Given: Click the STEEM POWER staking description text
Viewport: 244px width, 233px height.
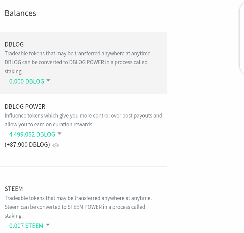Looking at the screenshot, I should coord(75,207).
